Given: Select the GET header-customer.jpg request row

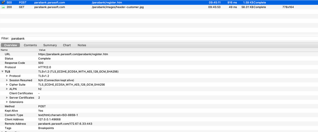Looking at the screenshot, I should [159, 7].
